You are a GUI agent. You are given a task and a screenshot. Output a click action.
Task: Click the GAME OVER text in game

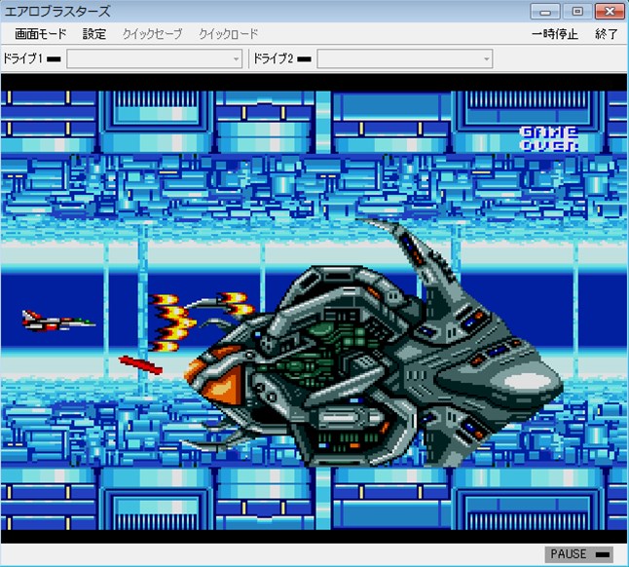[x=549, y=139]
